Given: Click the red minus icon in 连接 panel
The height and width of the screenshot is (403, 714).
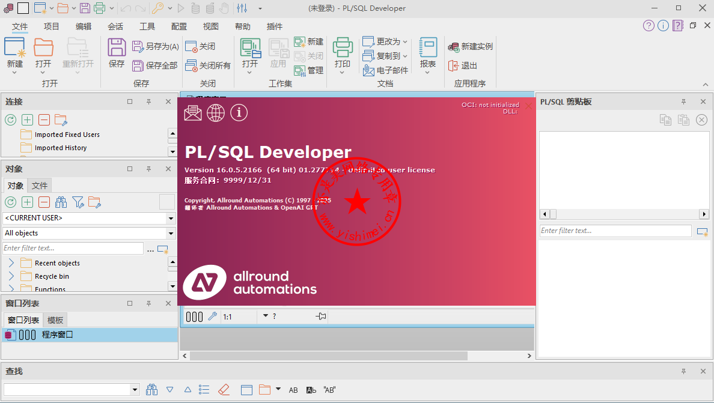Looking at the screenshot, I should (44, 120).
